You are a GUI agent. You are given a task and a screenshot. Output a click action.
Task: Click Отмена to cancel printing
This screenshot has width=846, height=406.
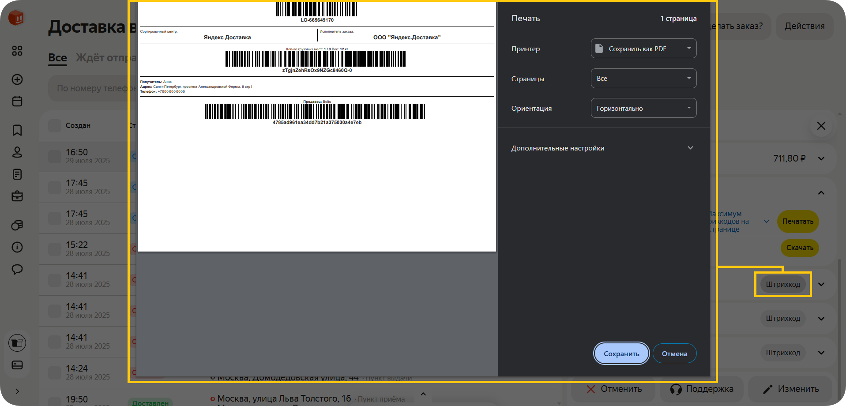(x=674, y=353)
